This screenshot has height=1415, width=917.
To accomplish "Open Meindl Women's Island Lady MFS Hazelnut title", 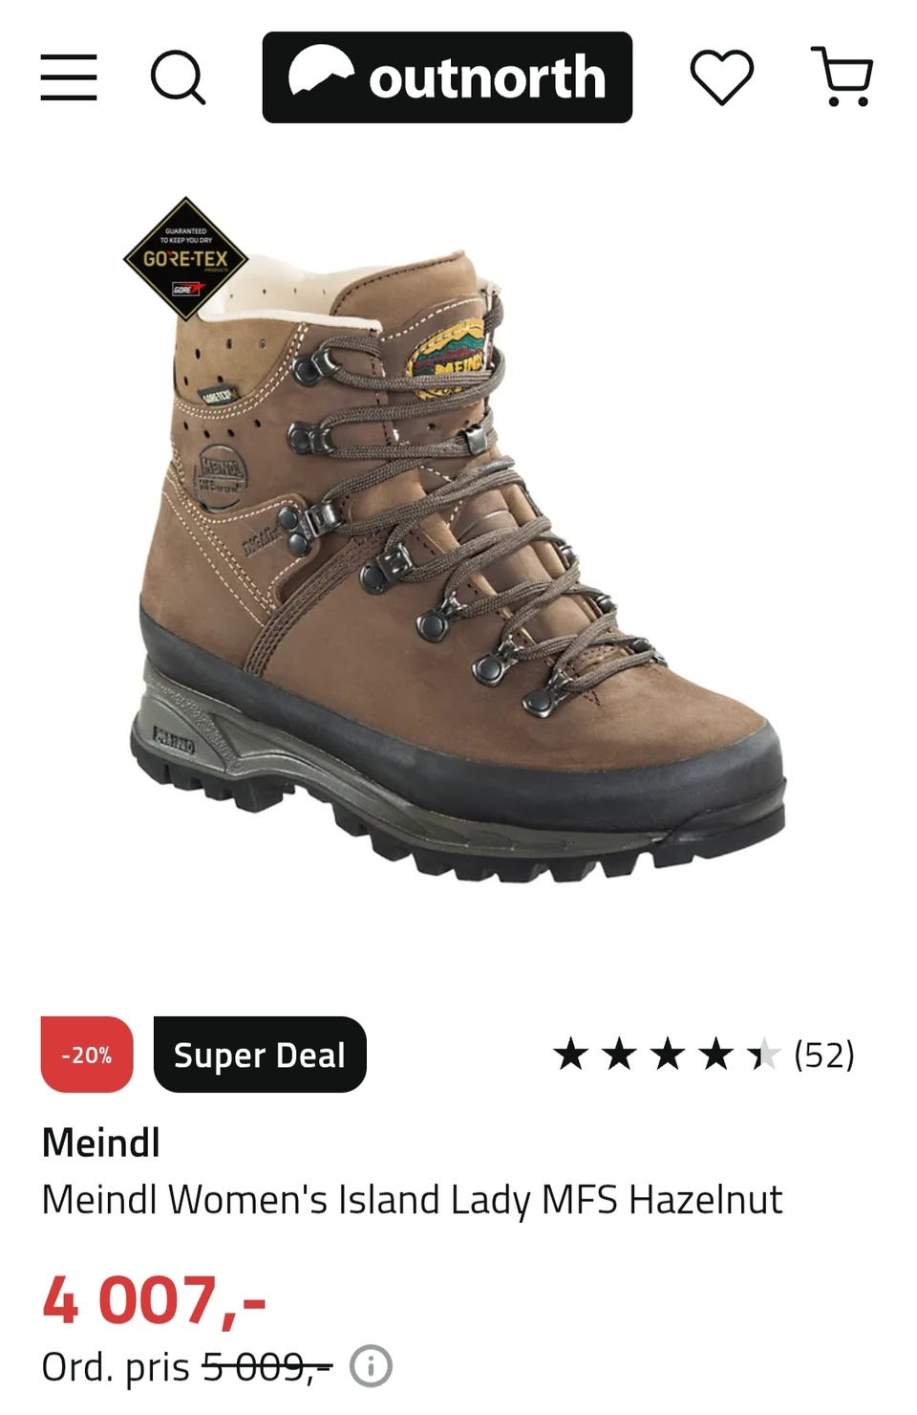I will (x=412, y=1200).
